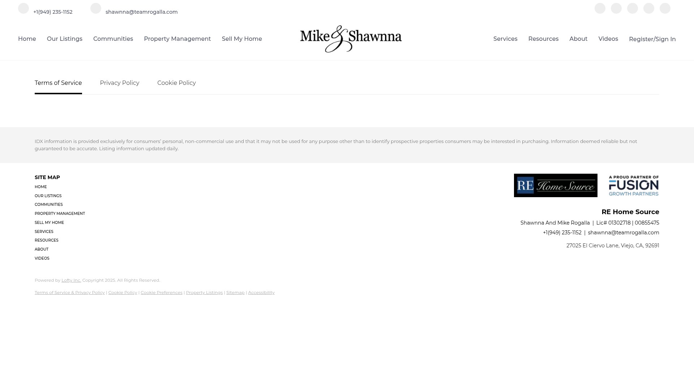Click the round icon beside shawnna@teamrogalla.com in header
694x390 pixels.
[96, 8]
